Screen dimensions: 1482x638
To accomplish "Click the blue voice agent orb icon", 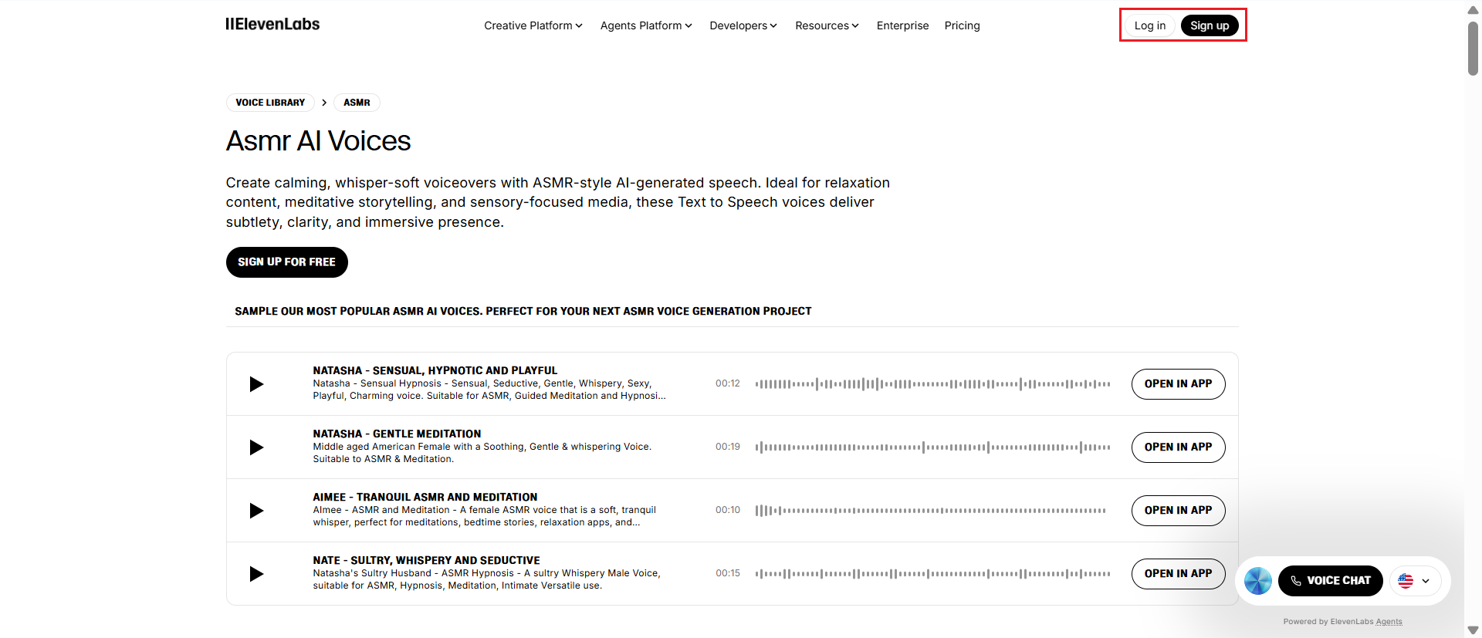I will coord(1257,581).
